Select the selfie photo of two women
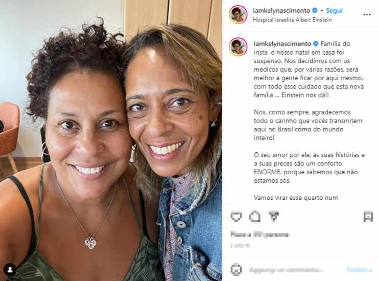The width and height of the screenshot is (378, 281). pyautogui.click(x=111, y=140)
